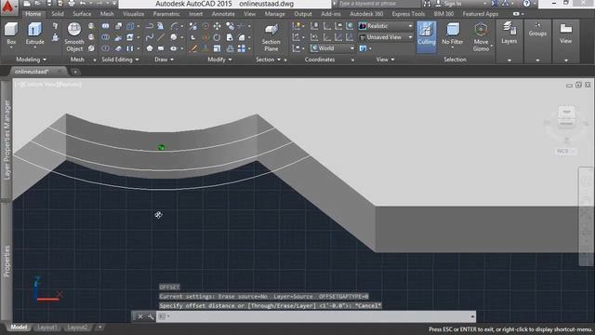Click the Move Gizmo icon
This screenshot has height=335, width=595.
[x=481, y=36]
